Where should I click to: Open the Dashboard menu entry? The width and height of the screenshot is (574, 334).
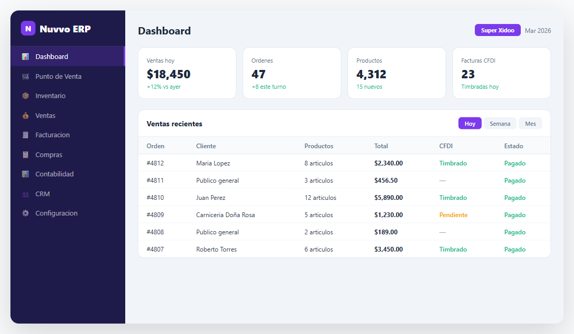tap(52, 56)
